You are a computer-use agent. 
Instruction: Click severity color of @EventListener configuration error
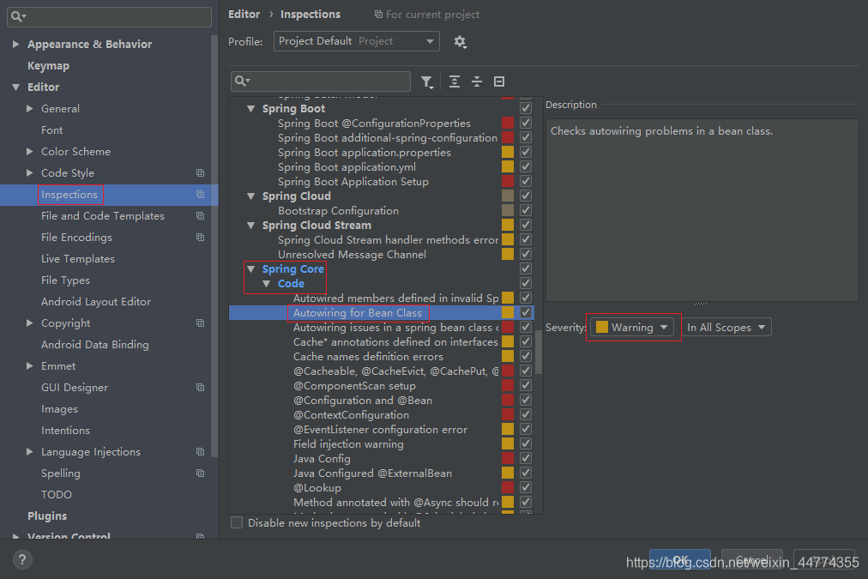[508, 429]
